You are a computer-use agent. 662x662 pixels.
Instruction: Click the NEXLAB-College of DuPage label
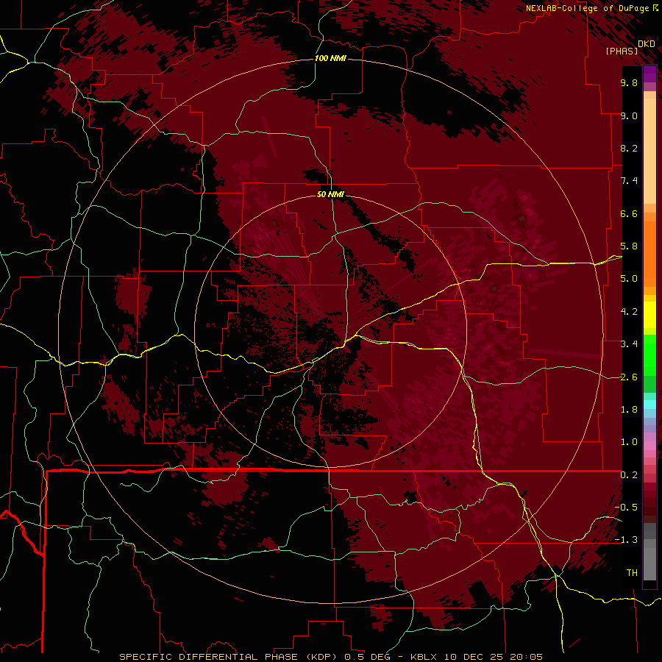[588, 8]
